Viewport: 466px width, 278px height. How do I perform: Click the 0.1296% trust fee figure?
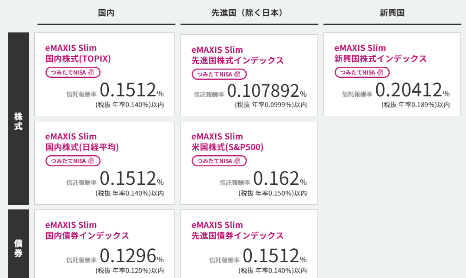point(132,256)
